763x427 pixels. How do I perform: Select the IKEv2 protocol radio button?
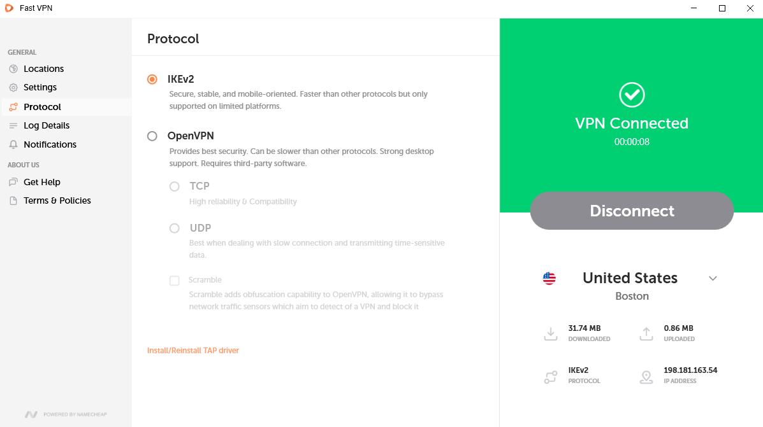[152, 80]
